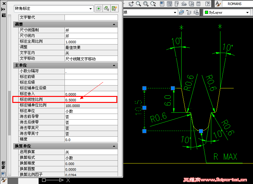The height and width of the screenshot is (184, 253).
Task: Toggle 文字在内 value 关
Action: (91, 53)
